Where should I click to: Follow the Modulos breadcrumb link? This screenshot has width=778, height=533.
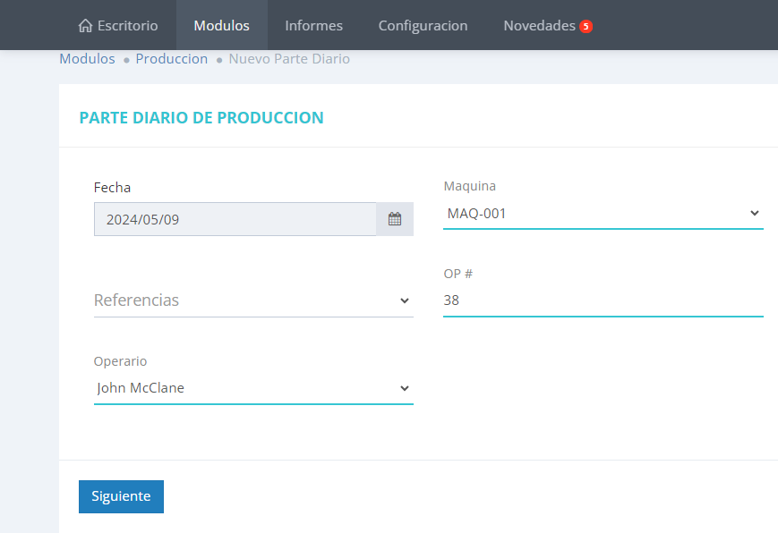point(87,59)
